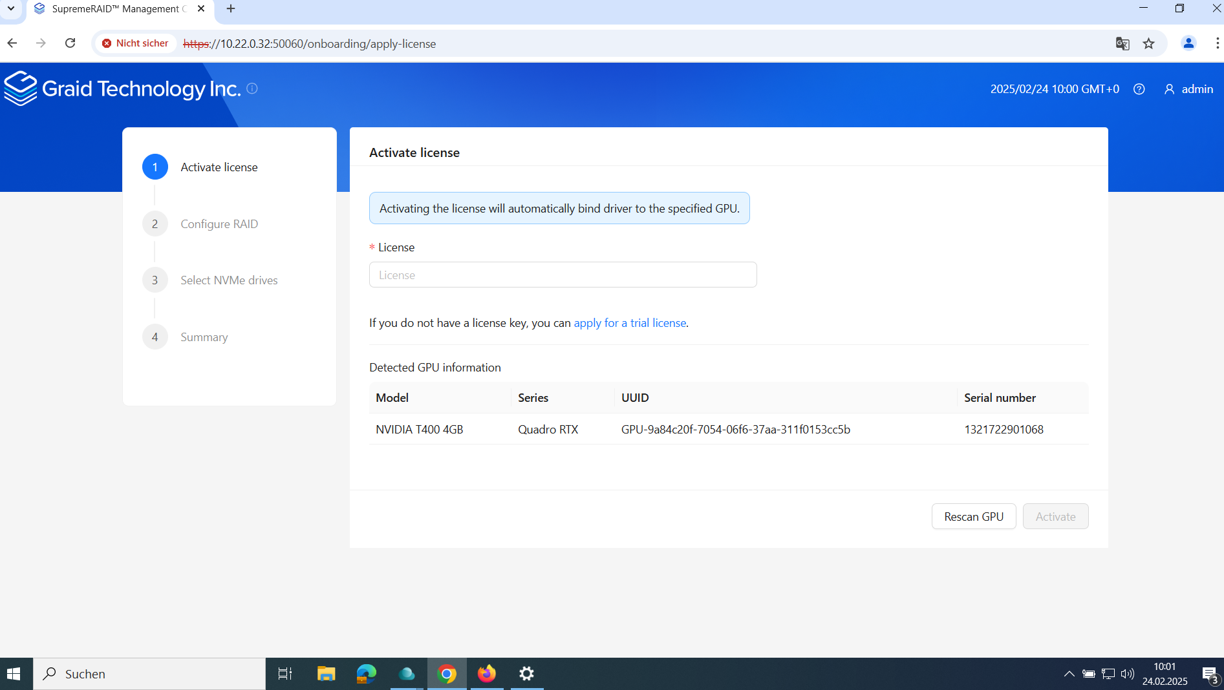
Task: Click the Suchen taskbar search box
Action: coord(149,674)
